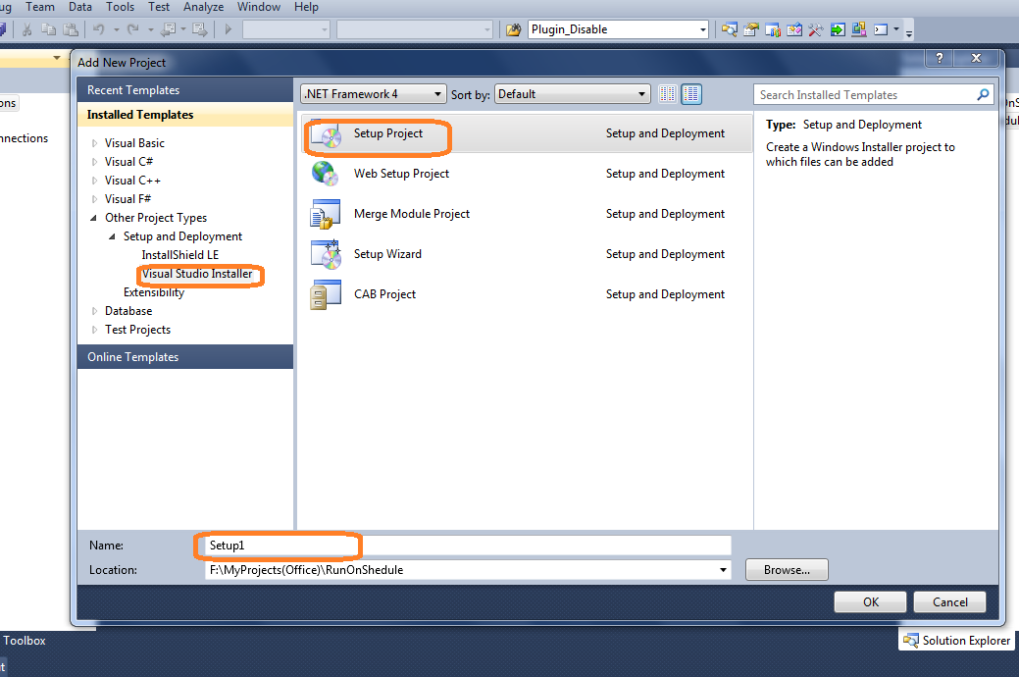Click the Find in Files toolbar icon

[x=513, y=29]
